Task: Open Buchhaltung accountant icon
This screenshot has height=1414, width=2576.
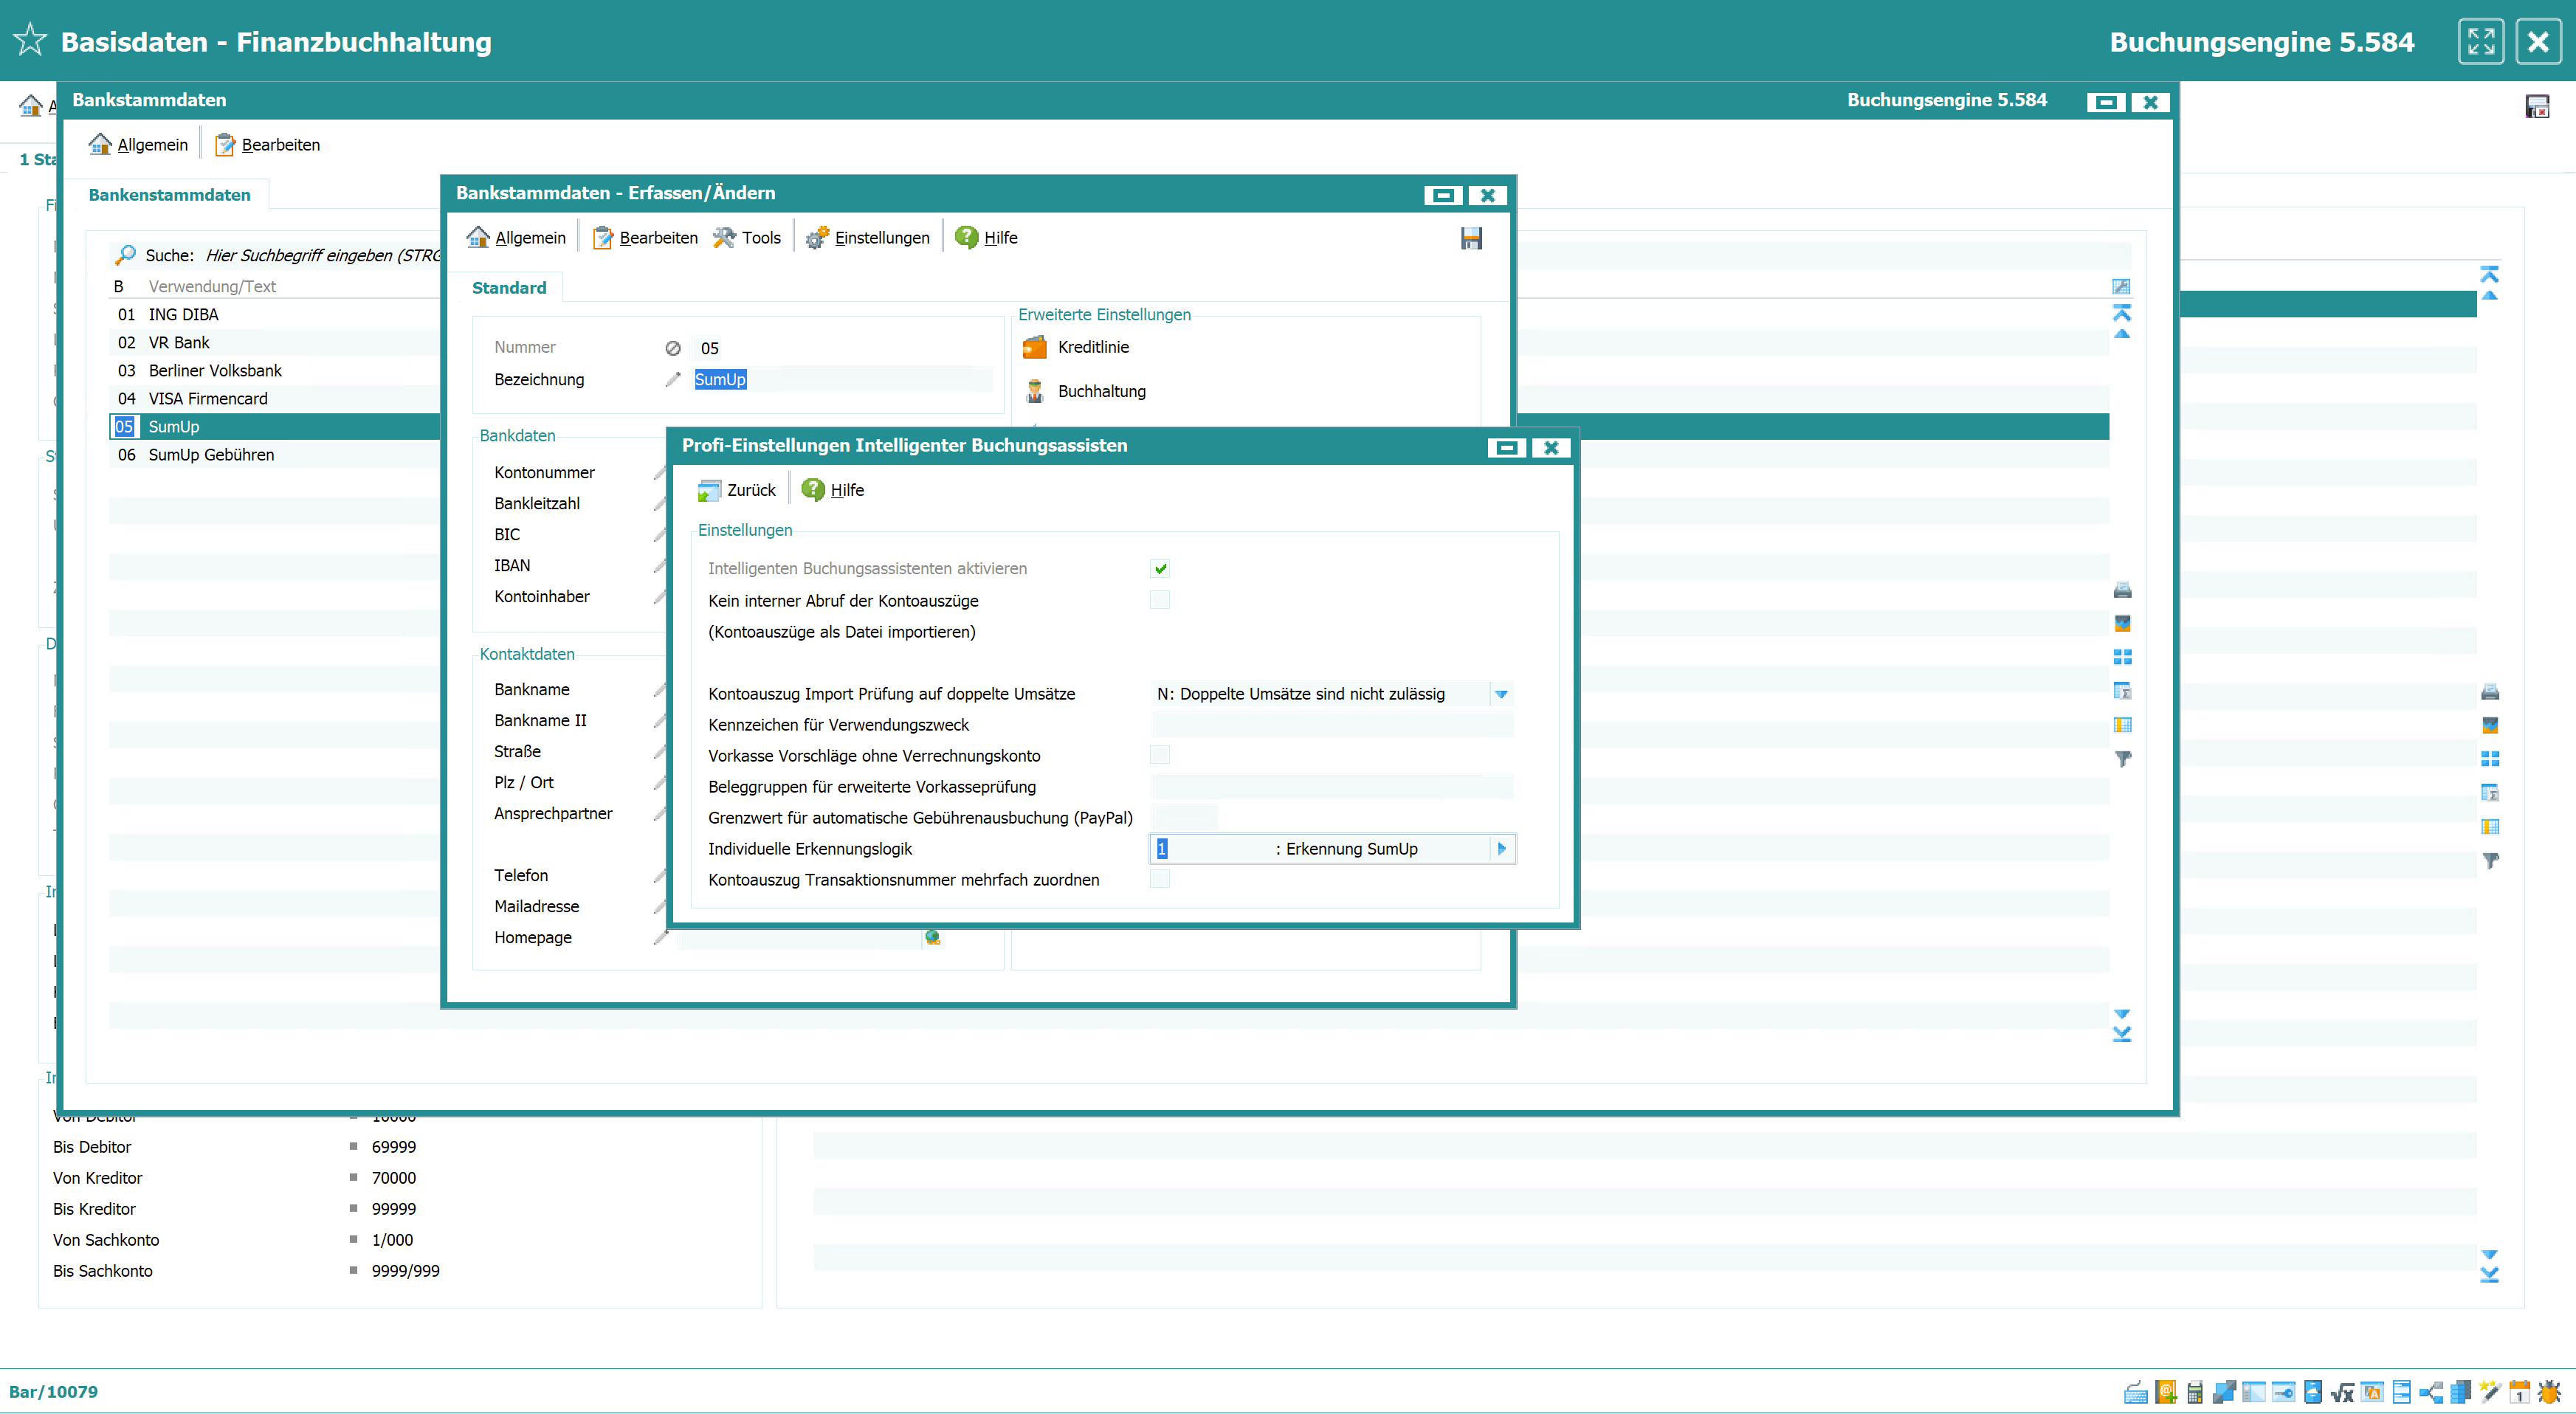Action: (x=1035, y=391)
